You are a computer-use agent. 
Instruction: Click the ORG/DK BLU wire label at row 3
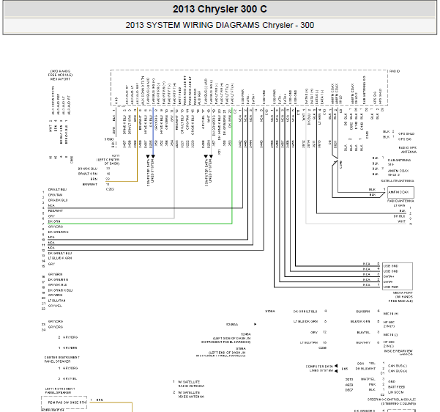coord(58,200)
